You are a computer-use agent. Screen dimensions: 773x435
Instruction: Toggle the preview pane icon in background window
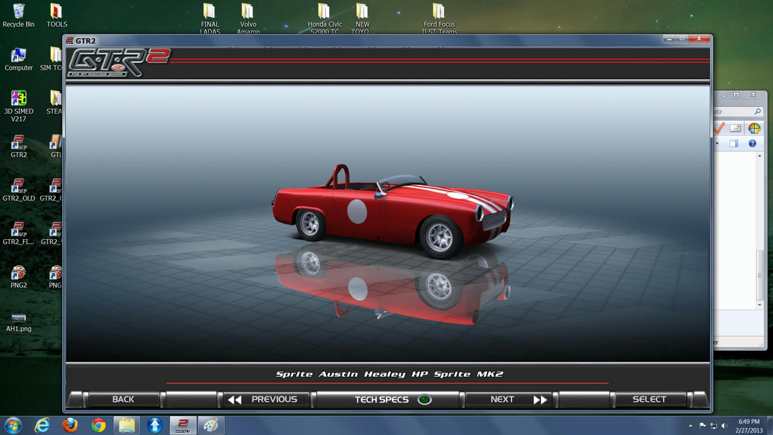point(733,144)
